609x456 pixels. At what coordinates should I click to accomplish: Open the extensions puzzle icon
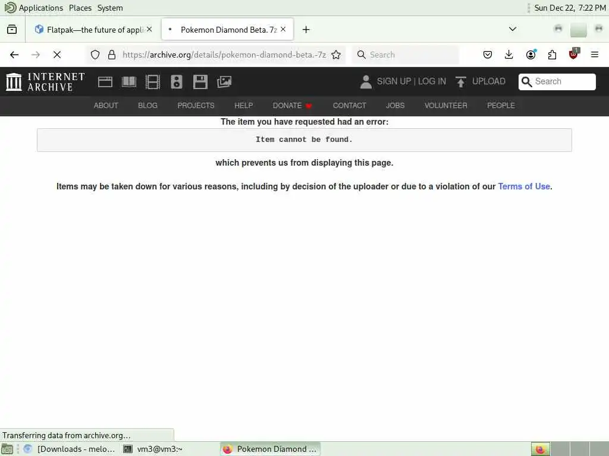point(552,55)
